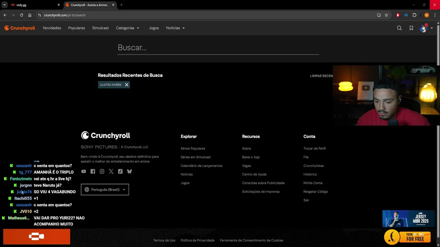
Task: Open Crunchyroll TikTok social icon
Action: (120, 172)
